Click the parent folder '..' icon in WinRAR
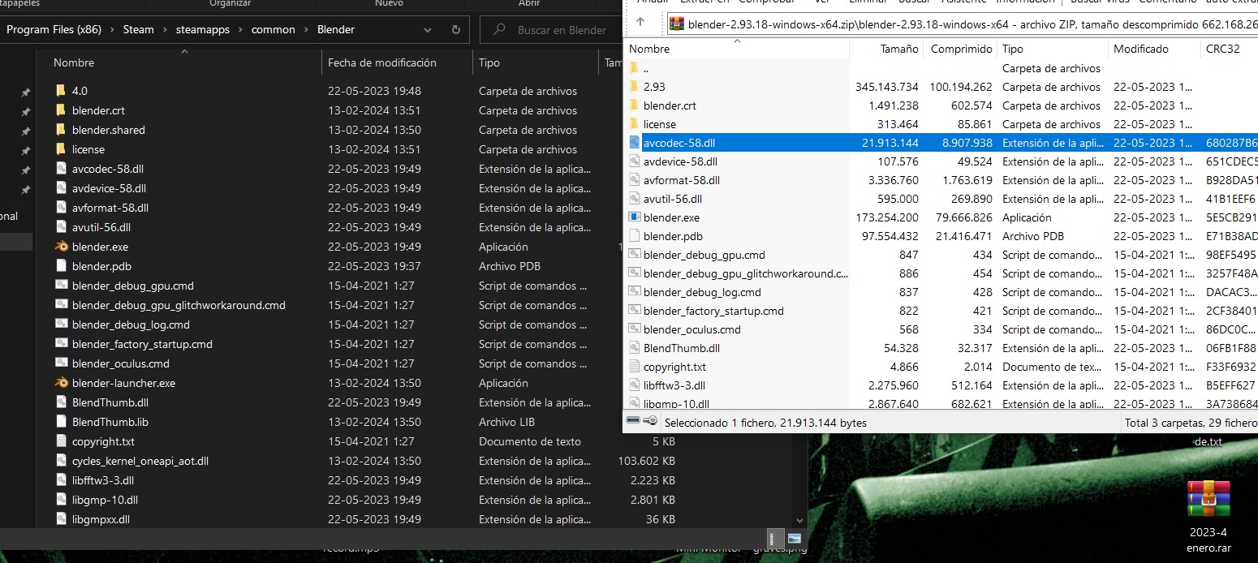 coord(635,68)
